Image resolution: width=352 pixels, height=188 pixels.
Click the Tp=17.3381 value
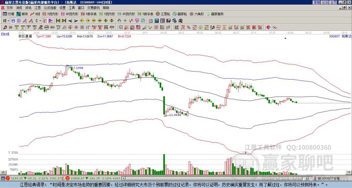44,36
